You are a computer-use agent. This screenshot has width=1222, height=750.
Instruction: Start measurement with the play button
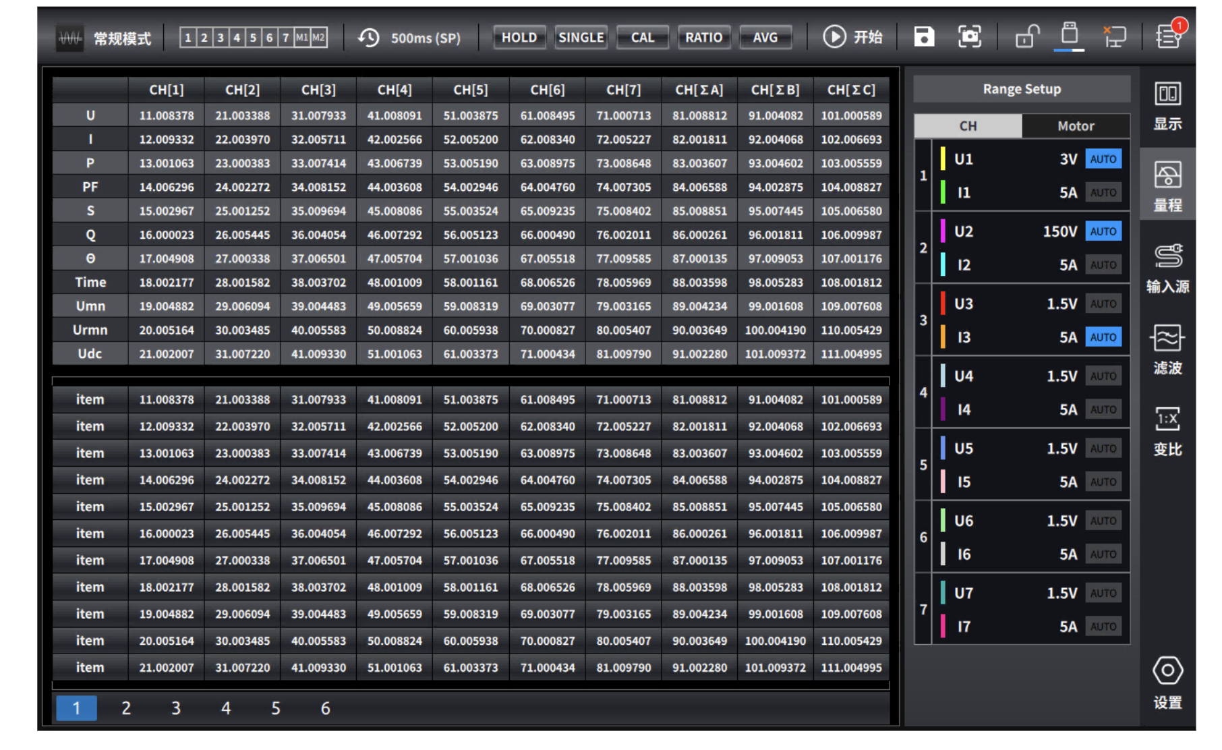[x=834, y=37]
